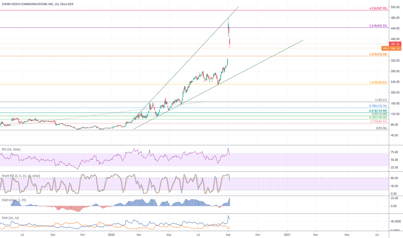The image size is (403, 238).
Task: Select the 1(165.41) Fibonacci level label
Action: 381,100
